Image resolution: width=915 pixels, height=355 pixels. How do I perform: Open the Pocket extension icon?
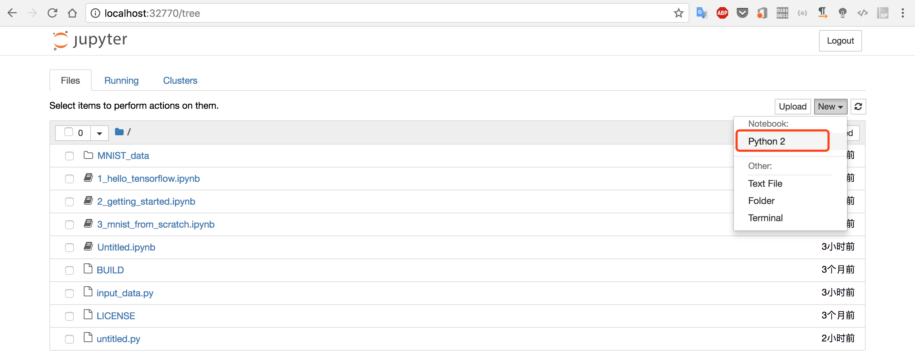pos(742,13)
